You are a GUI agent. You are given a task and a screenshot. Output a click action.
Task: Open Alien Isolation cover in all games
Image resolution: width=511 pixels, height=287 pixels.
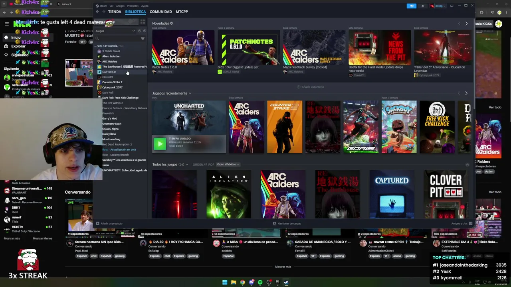click(229, 194)
